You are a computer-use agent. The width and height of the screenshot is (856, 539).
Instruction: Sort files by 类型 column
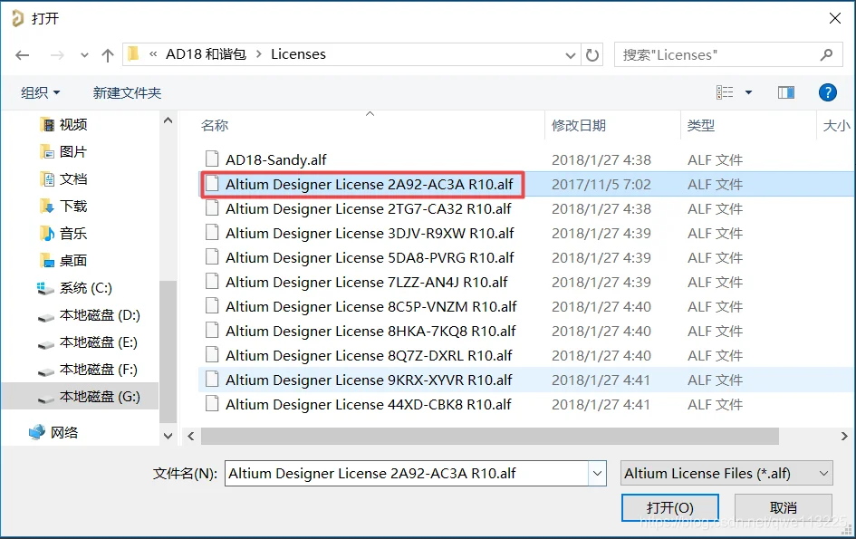coord(701,126)
